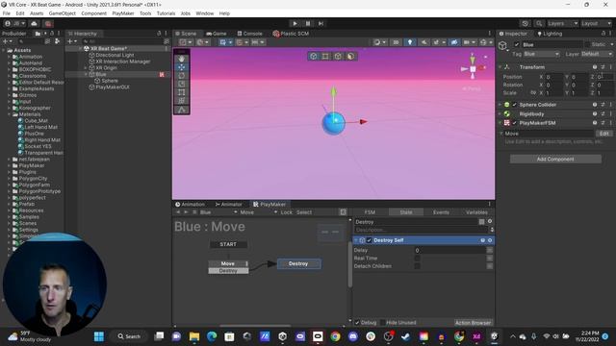Open the account dropdown in toolbar
Viewport: 616px width, 346px height.
(x=14, y=23)
